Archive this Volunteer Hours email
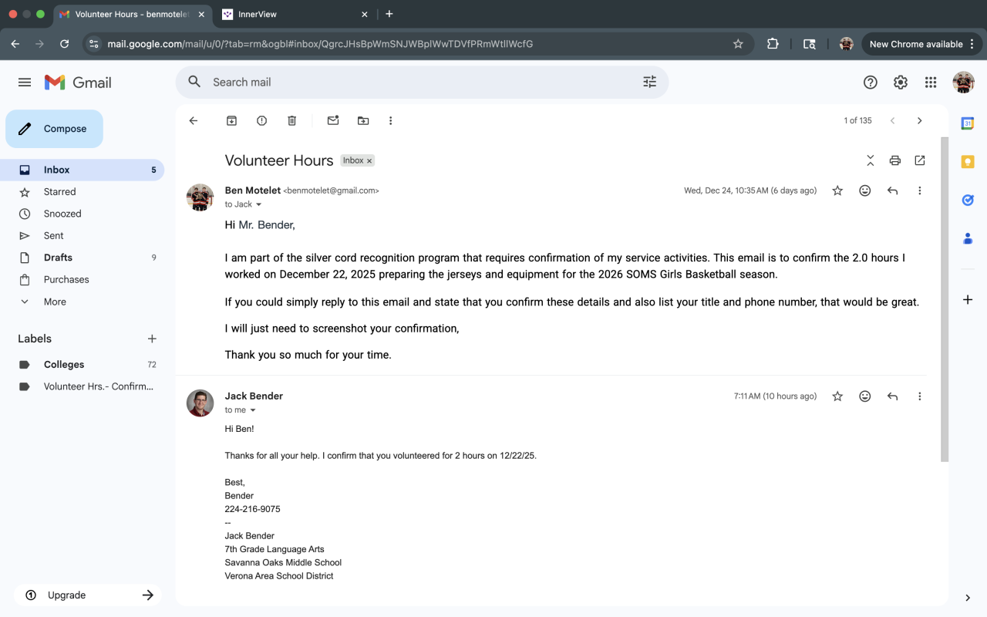This screenshot has width=987, height=617. [x=231, y=120]
